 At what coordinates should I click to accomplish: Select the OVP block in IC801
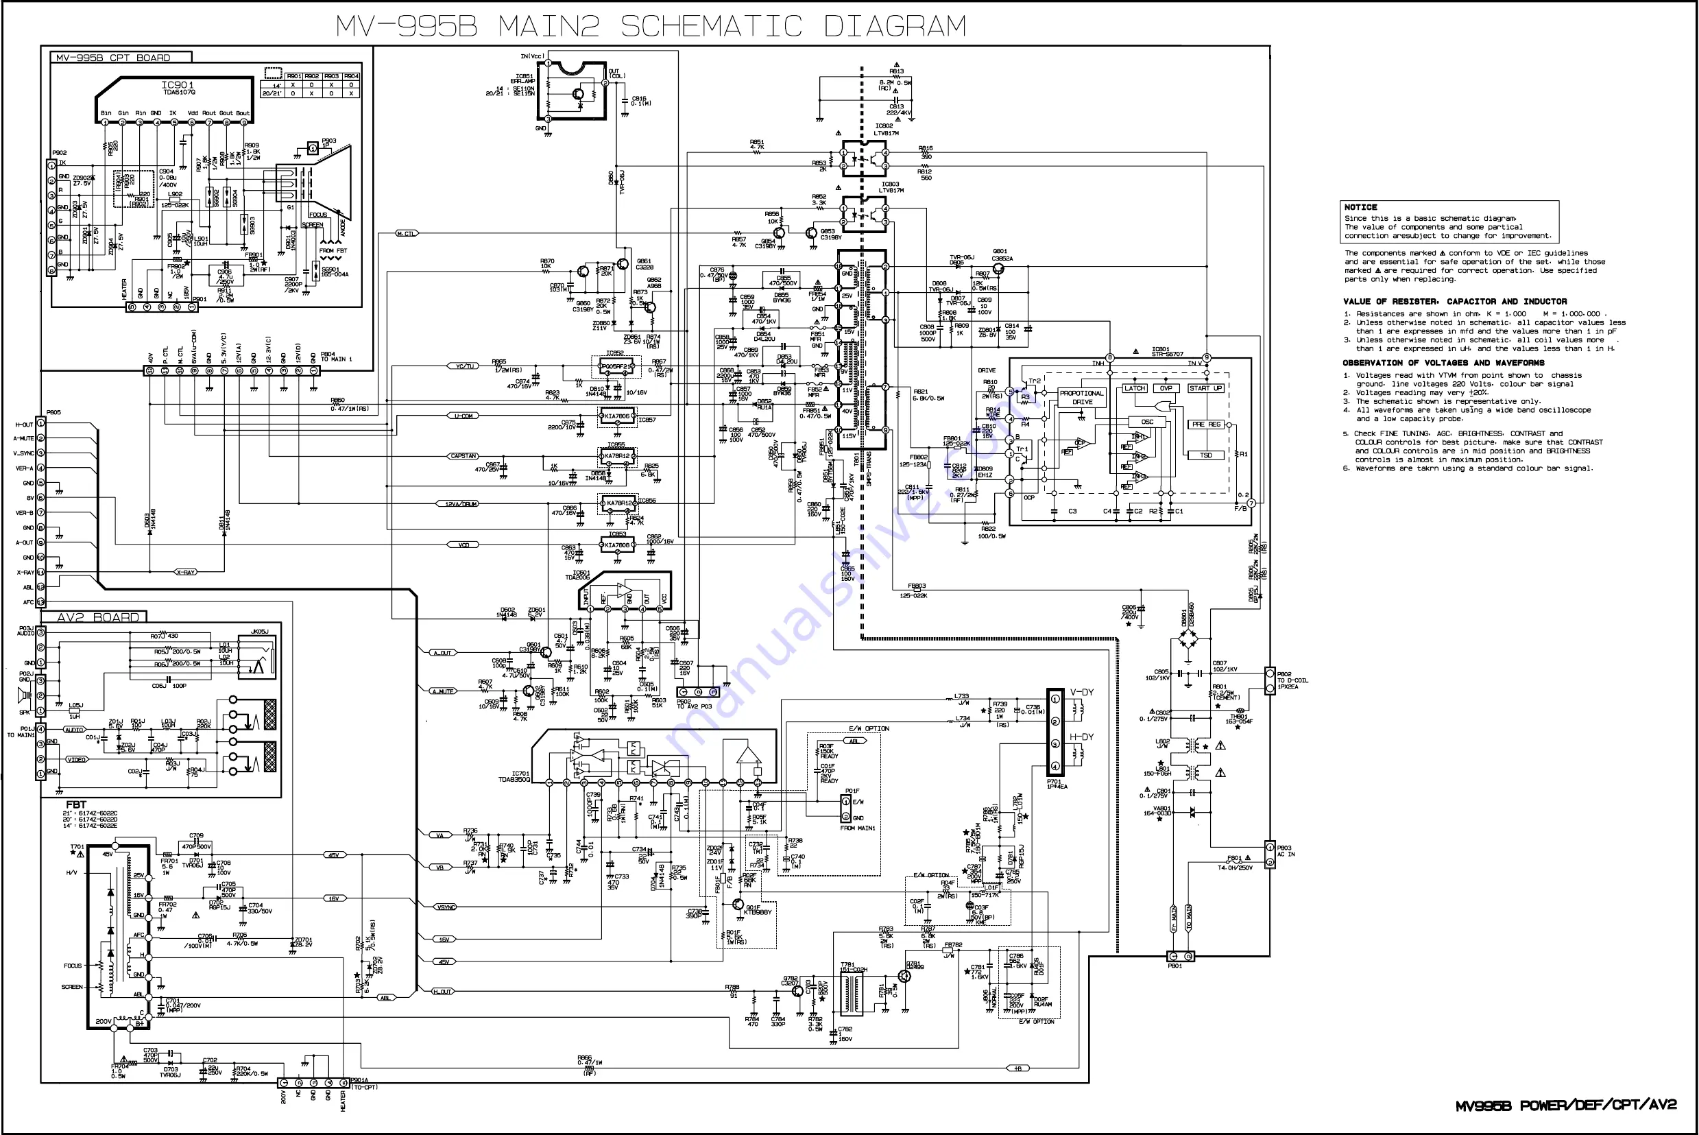(x=1166, y=389)
